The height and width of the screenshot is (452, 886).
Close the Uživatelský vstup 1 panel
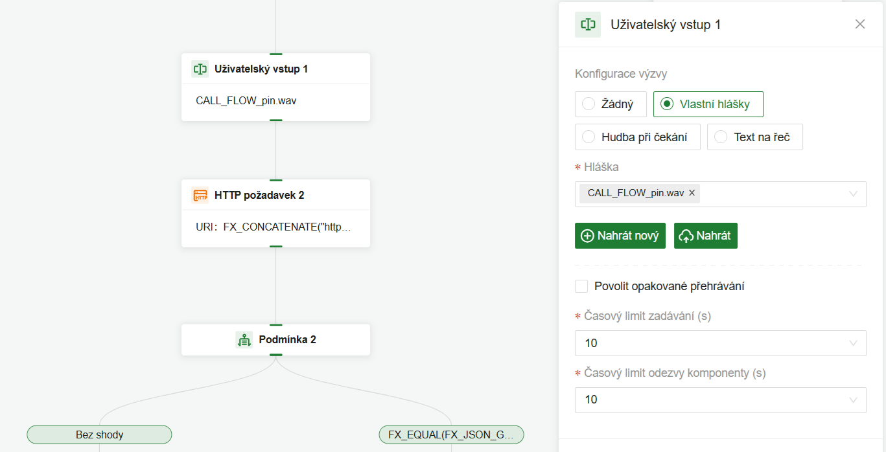pyautogui.click(x=860, y=25)
